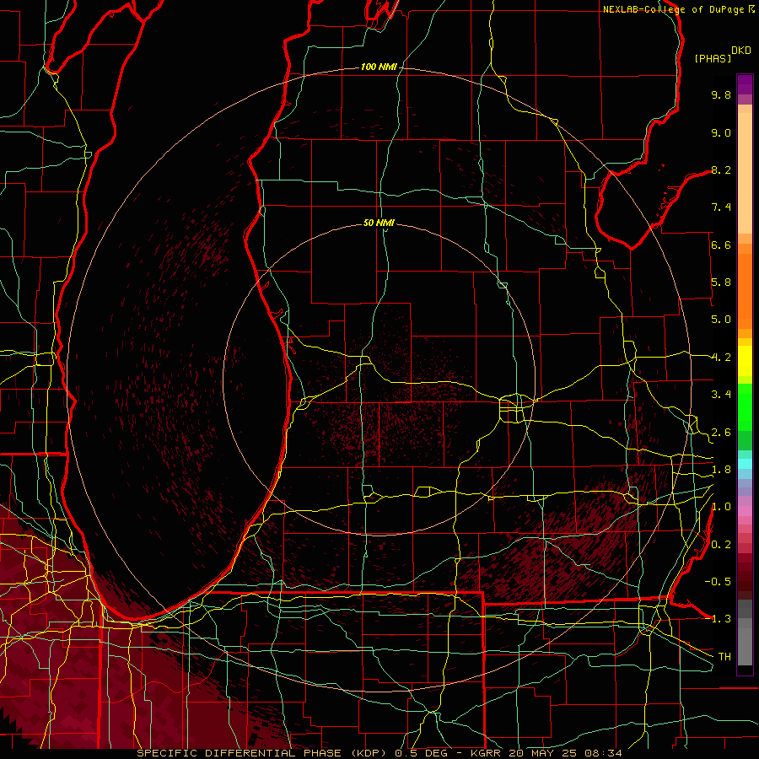
Task: Select the 5.0 scale value
Action: pyautogui.click(x=721, y=320)
